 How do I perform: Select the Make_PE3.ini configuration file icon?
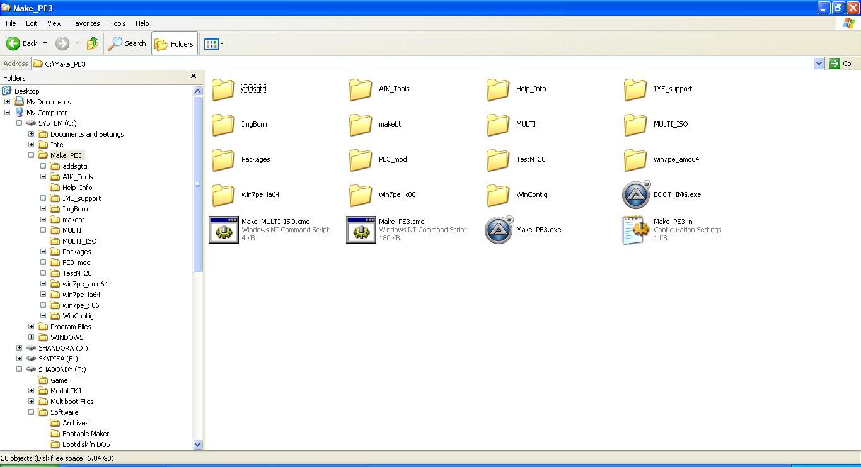[x=636, y=230]
